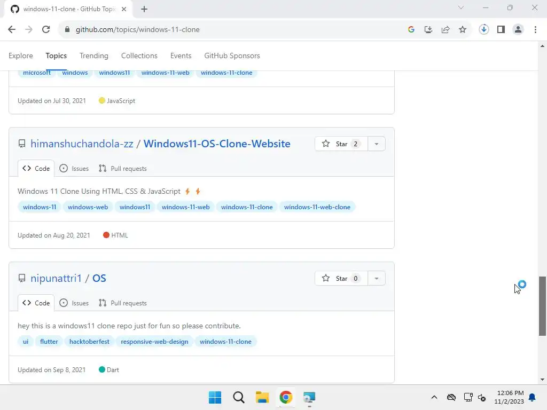The image size is (547, 410).
Task: Open GitHub Sponsors nav item
Action: pyautogui.click(x=232, y=56)
